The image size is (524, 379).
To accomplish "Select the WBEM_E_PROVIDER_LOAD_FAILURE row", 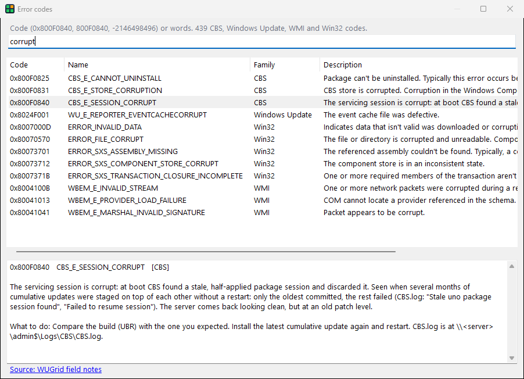I will pos(262,201).
